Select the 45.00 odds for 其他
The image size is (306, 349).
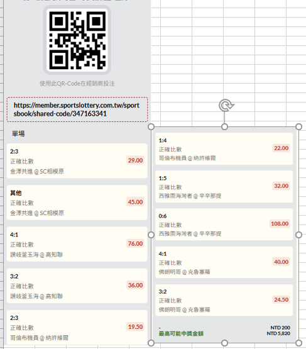(x=135, y=202)
